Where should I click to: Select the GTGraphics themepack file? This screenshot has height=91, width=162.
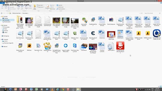(56, 35)
